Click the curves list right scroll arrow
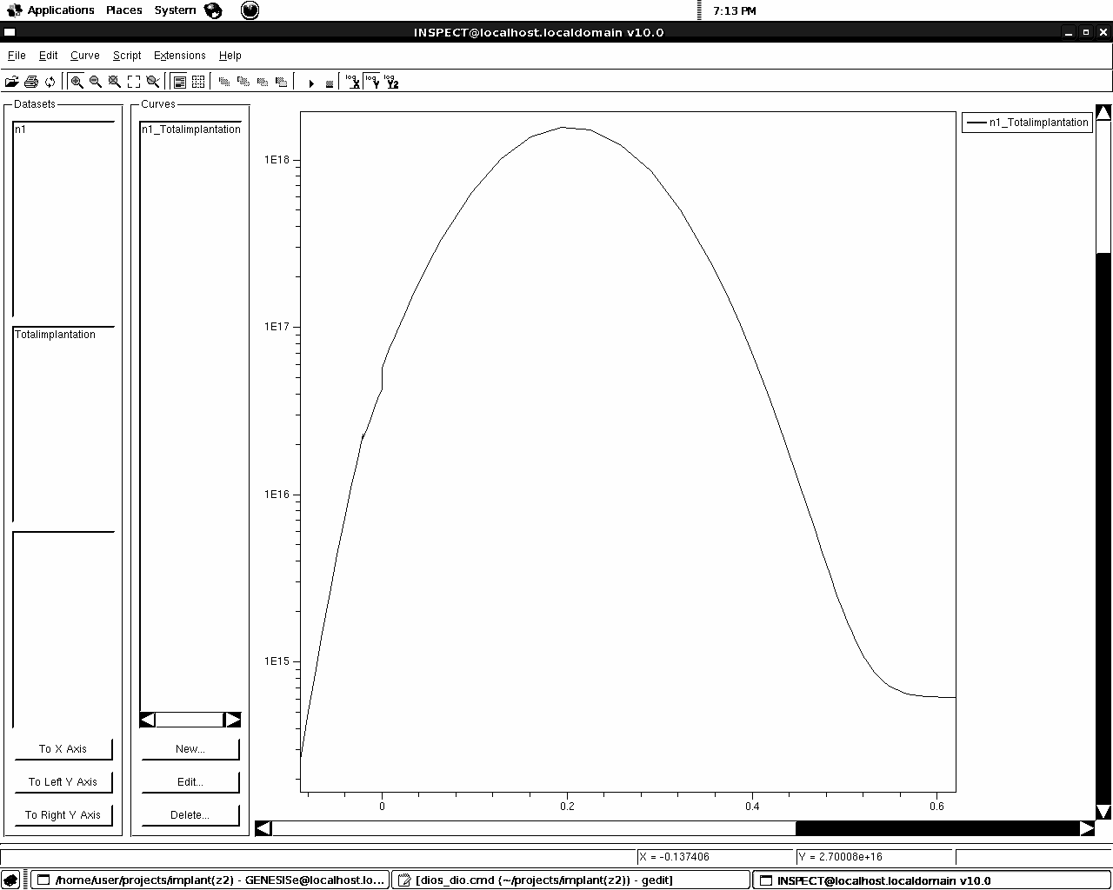Screen dimensions: 1113x890 [232, 720]
